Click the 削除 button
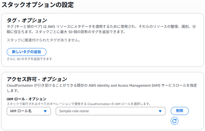The width and height of the screenshot is (205, 131). [x=180, y=111]
